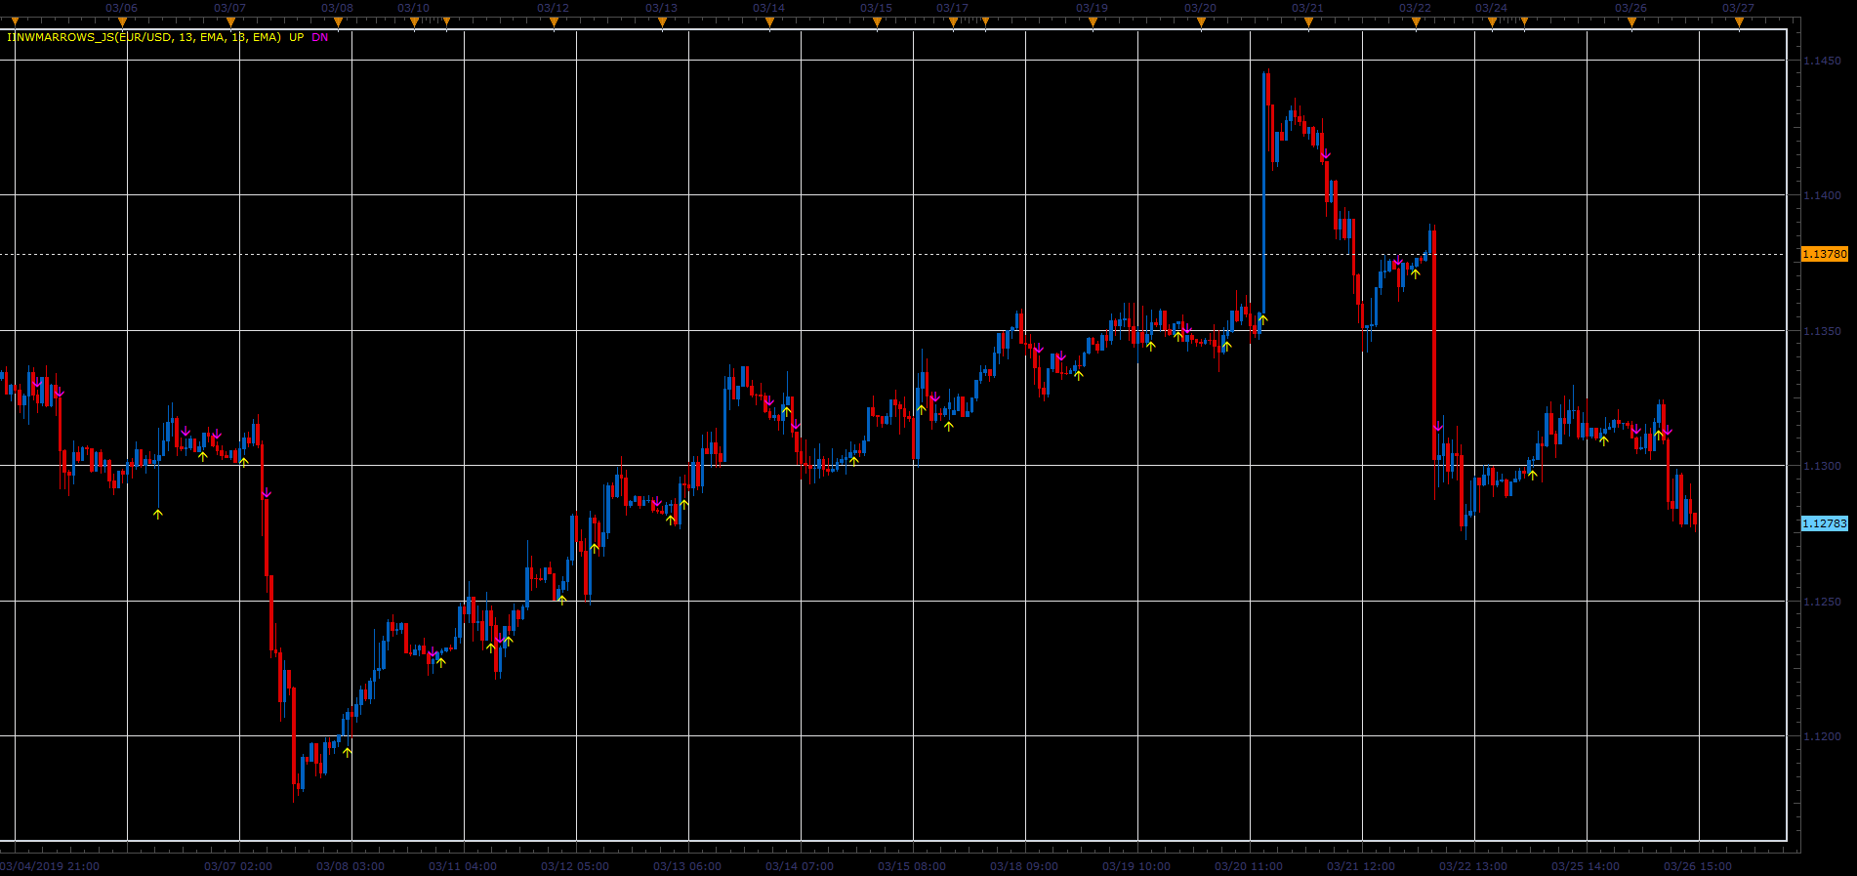Click the orange 1.13780 price tag
The height and width of the screenshot is (876, 1857).
1824,254
